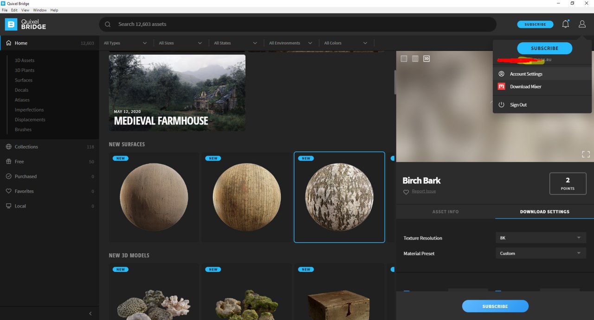The width and height of the screenshot is (594, 320).
Task: Open Collections via globe icon
Action: tap(9, 147)
